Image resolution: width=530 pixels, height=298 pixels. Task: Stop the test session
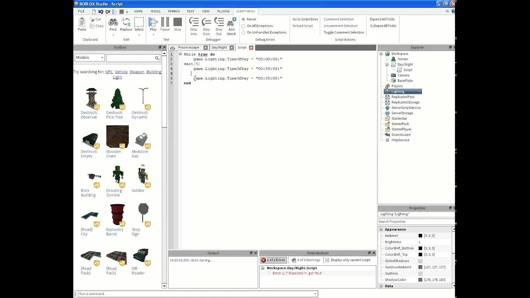pos(178,24)
